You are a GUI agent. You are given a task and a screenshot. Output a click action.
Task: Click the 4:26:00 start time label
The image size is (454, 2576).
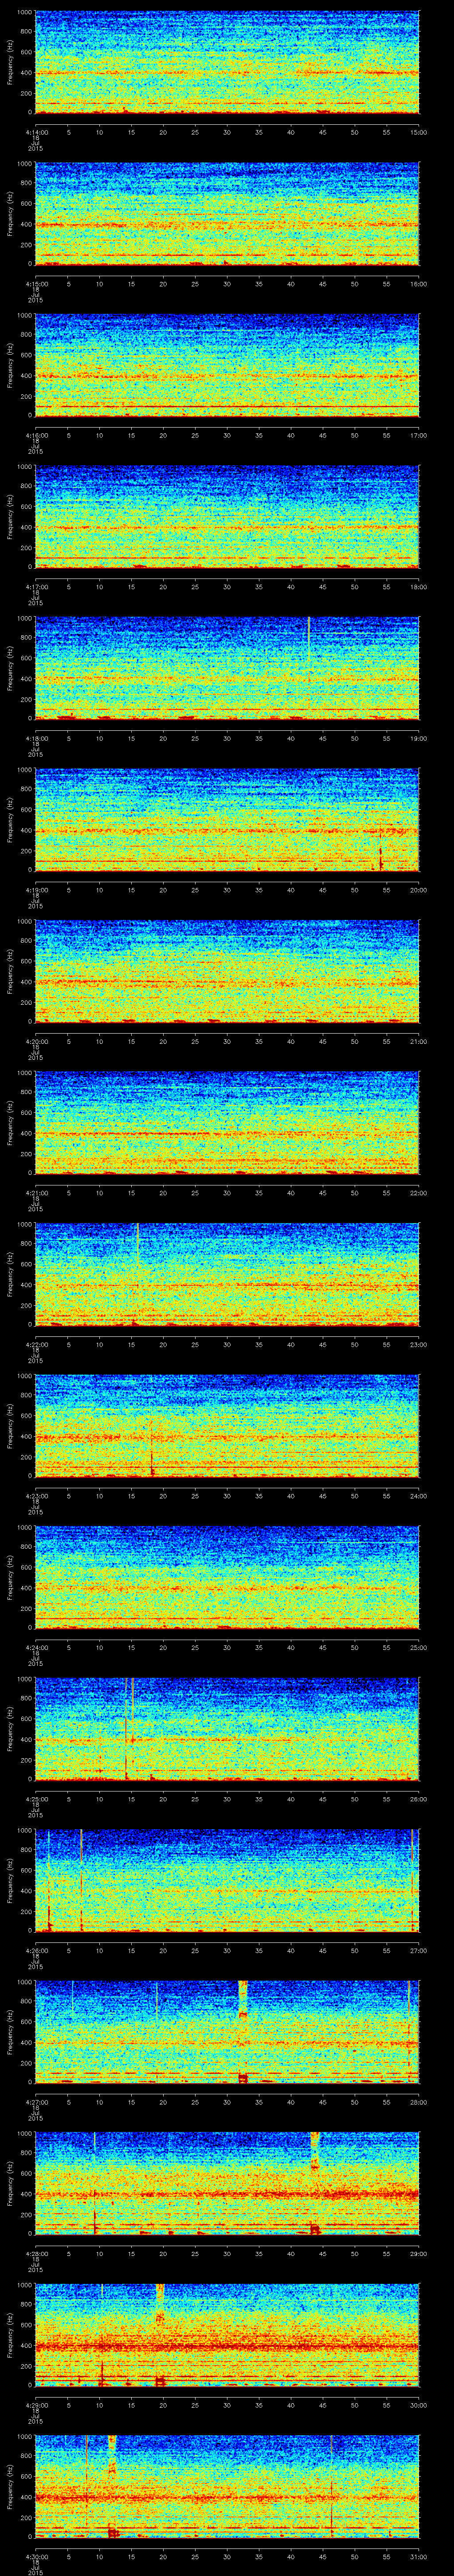pos(35,1950)
